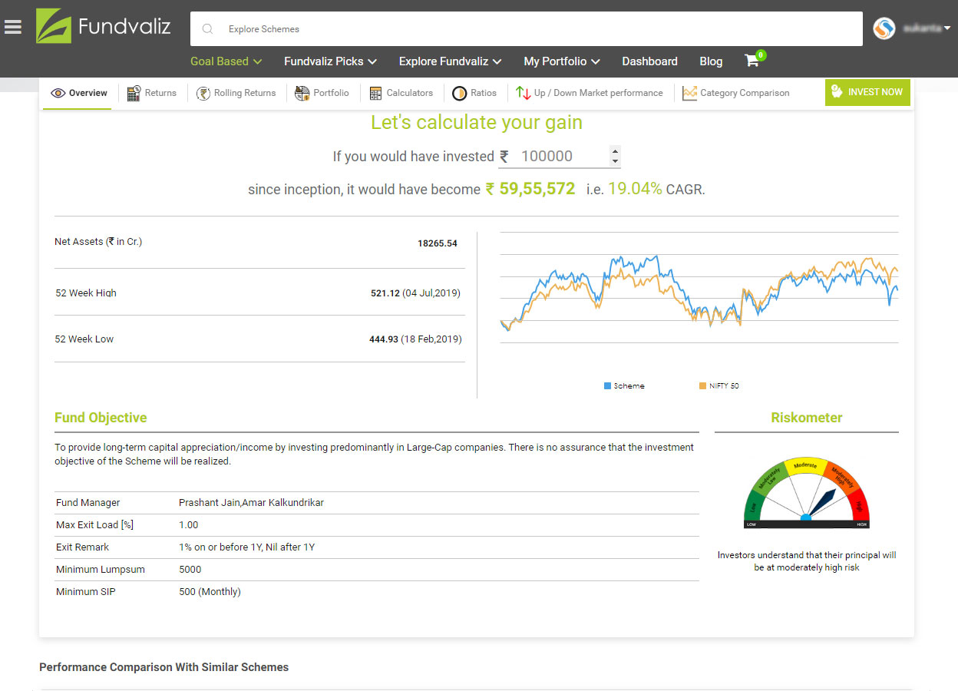Click the Fund Objective heading

101,418
